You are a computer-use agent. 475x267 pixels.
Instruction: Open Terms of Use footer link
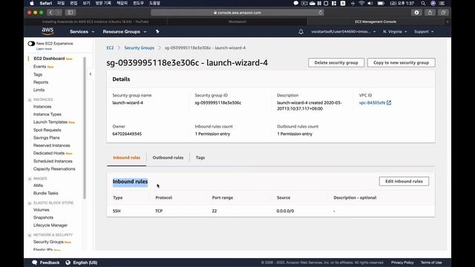pos(431,263)
